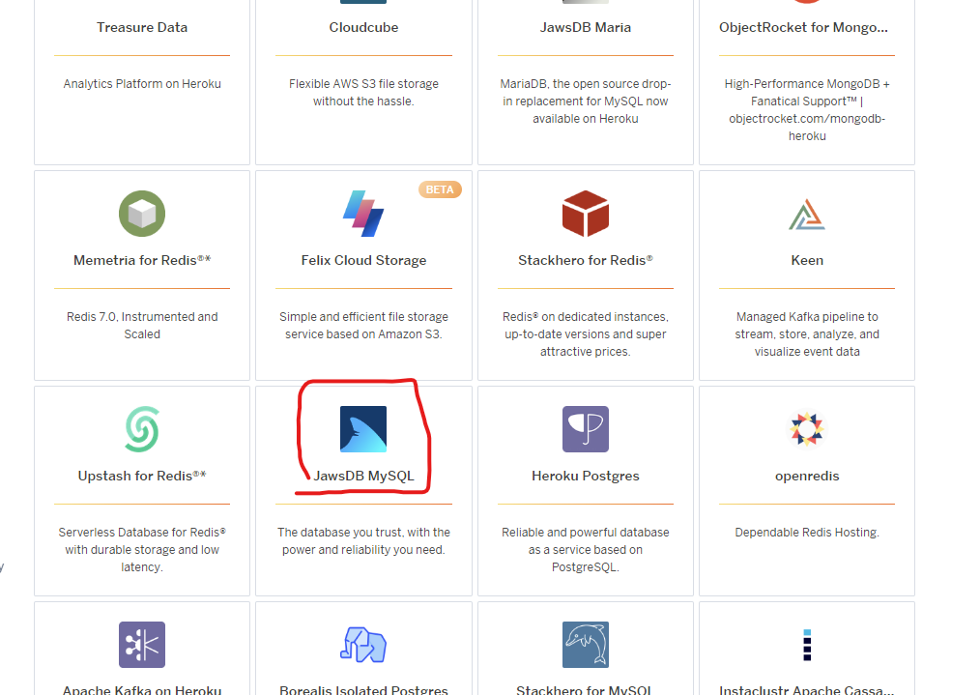Open Instaclustr Apache Cassandra title

806,690
